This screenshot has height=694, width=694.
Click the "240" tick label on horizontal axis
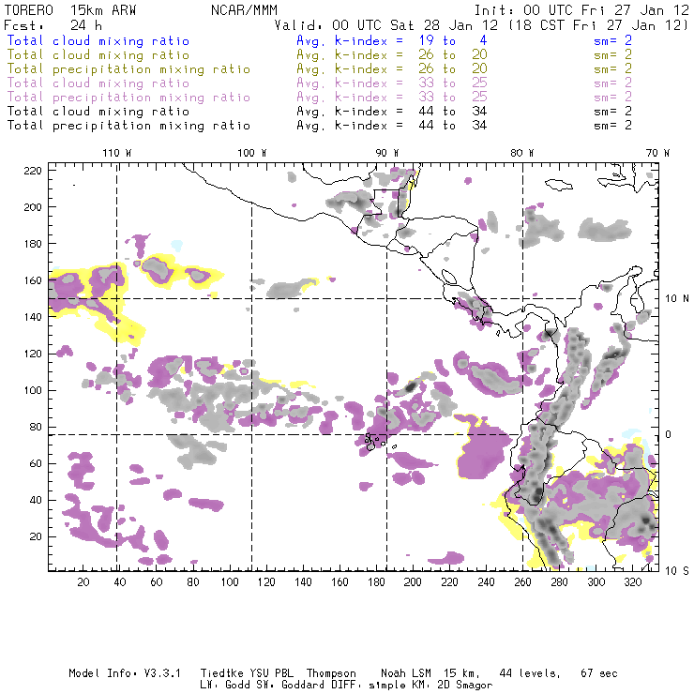pos(486,582)
